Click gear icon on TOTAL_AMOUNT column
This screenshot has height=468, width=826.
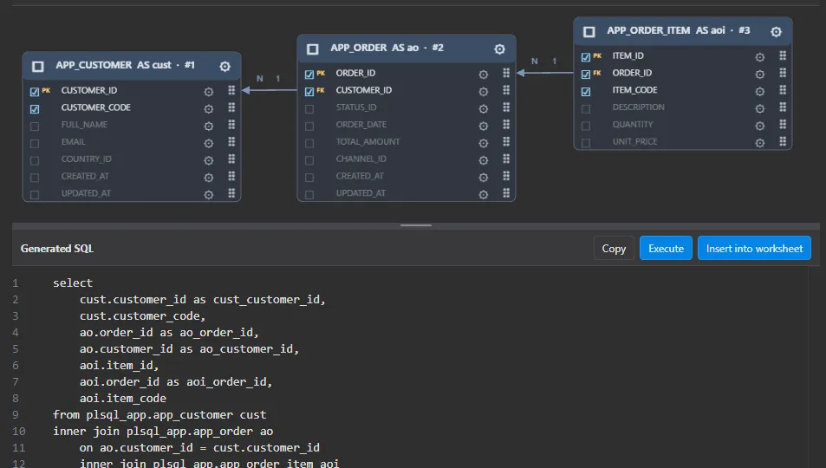pos(483,143)
